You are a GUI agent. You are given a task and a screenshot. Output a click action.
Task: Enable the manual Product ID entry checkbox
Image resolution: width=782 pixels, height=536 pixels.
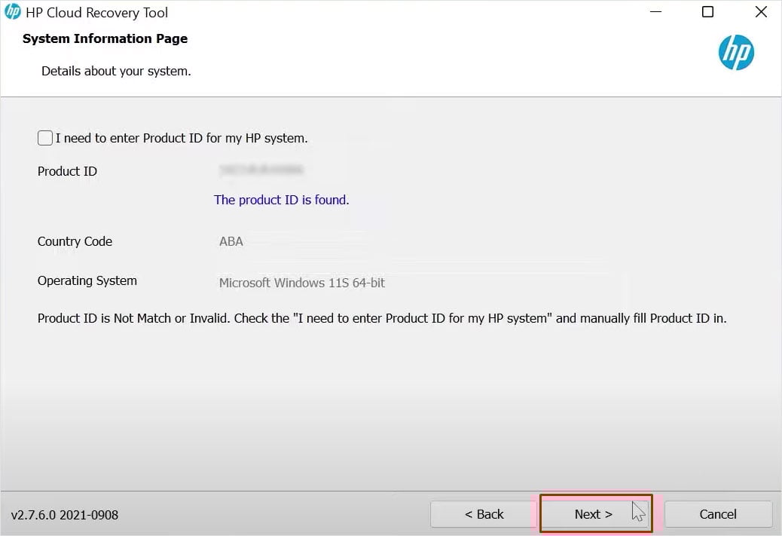tap(45, 138)
